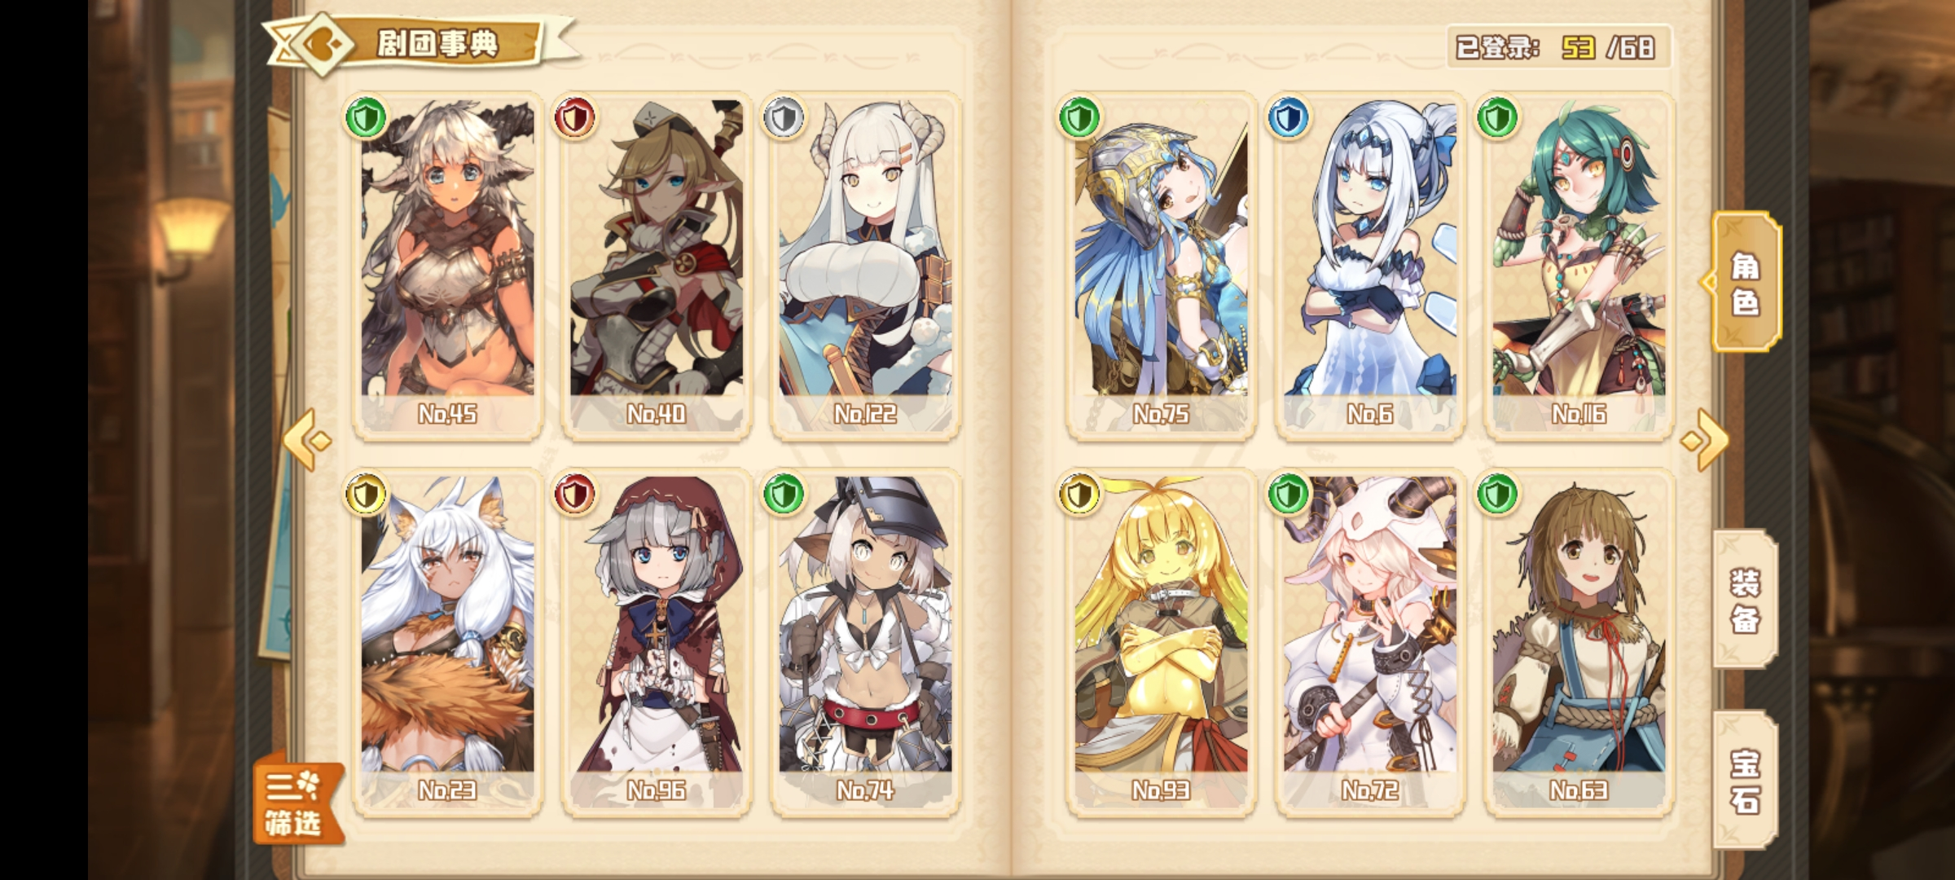Click the red shield icon on card No.40
1955x880 pixels.
point(574,117)
